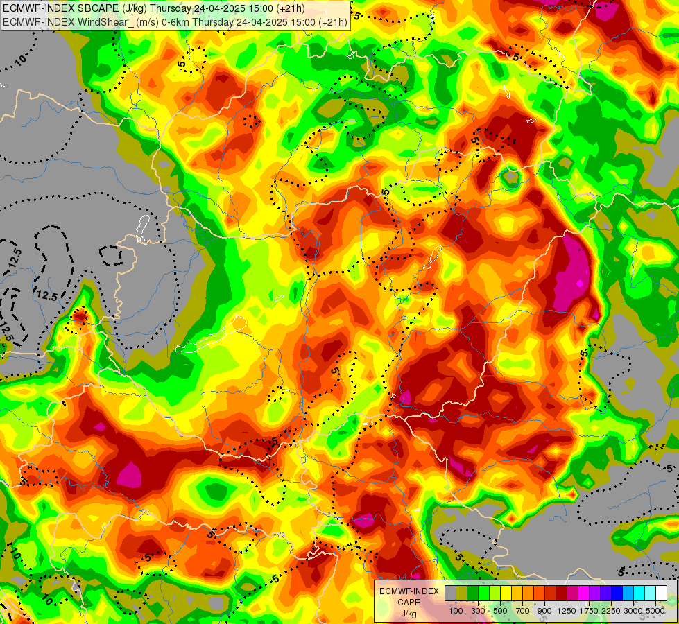679x624 pixels.
Task: Choose the lime yellow-green legend swatch
Action: point(495,593)
